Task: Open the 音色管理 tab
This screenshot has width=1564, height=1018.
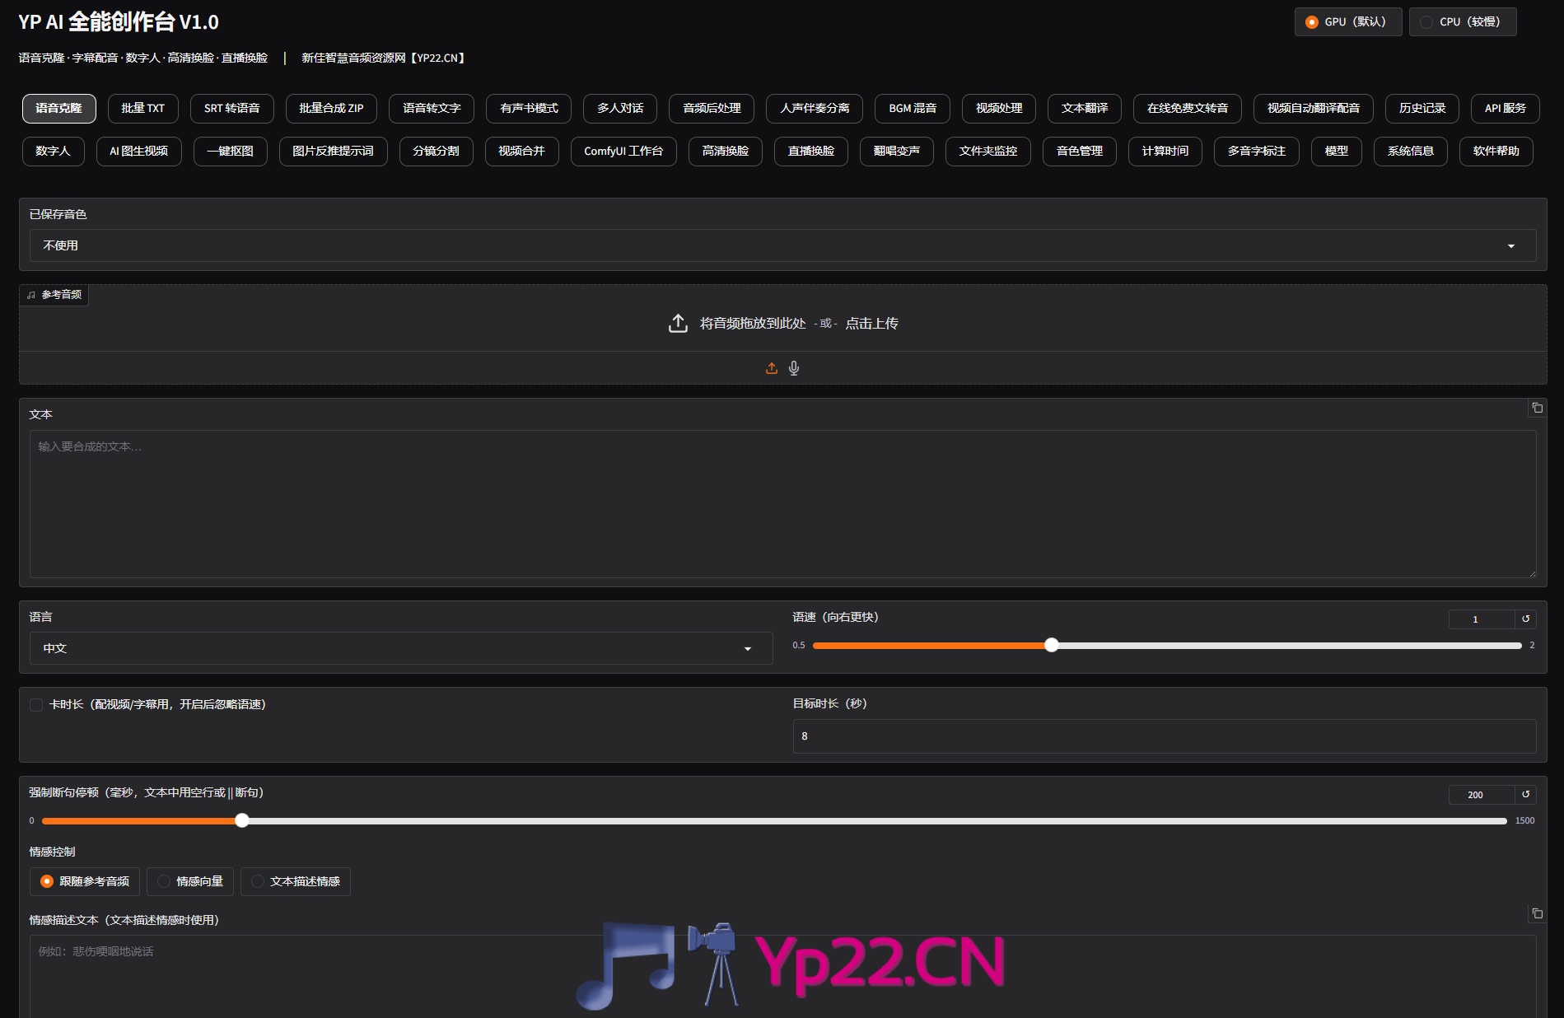Action: pyautogui.click(x=1080, y=151)
